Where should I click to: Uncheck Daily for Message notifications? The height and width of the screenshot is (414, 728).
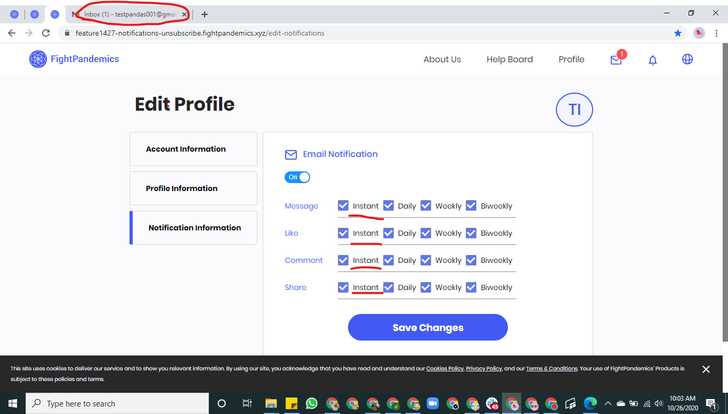pyautogui.click(x=389, y=205)
